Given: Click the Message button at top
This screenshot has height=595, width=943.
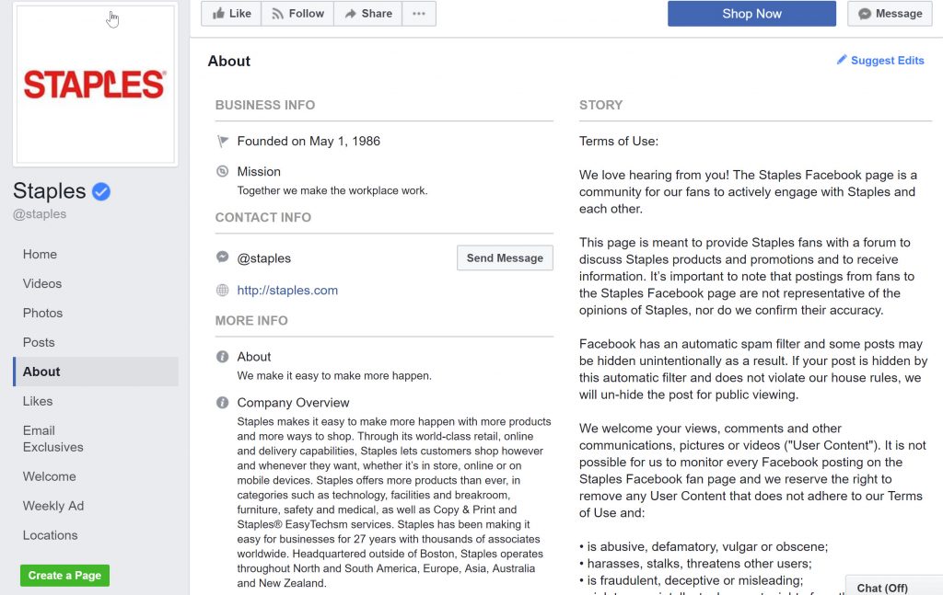Looking at the screenshot, I should [x=891, y=14].
